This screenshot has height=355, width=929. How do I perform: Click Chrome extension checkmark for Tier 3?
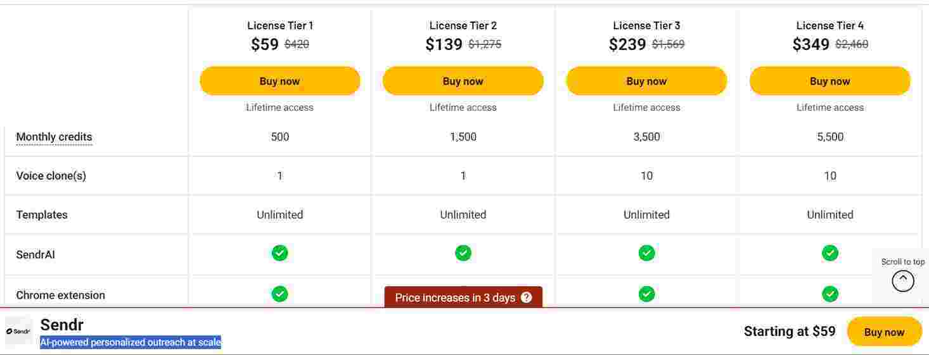pos(646,294)
